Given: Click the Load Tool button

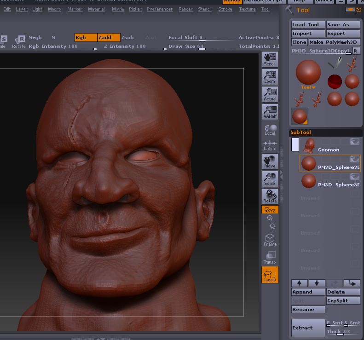Looking at the screenshot, I should click(x=308, y=24).
